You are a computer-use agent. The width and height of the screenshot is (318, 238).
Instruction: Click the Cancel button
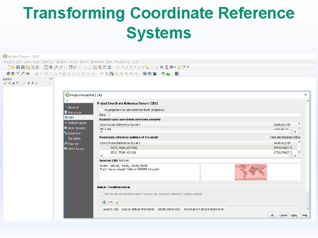(283, 216)
